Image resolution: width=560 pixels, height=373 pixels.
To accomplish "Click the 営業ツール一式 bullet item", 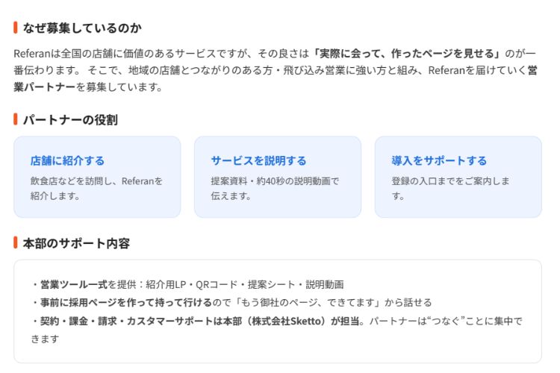I will 187,284.
